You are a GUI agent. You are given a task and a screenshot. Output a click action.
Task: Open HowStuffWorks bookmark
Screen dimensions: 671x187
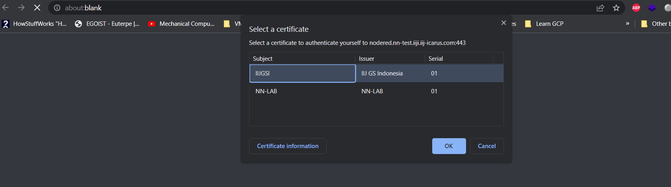pyautogui.click(x=34, y=24)
